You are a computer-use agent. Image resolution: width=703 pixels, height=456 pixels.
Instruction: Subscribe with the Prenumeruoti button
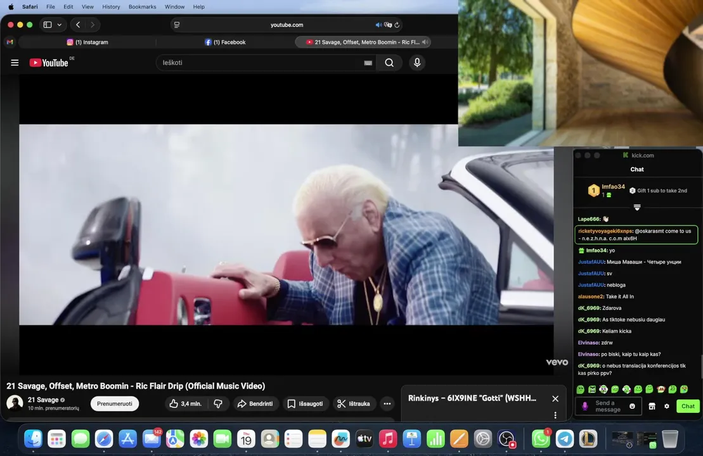pos(114,403)
